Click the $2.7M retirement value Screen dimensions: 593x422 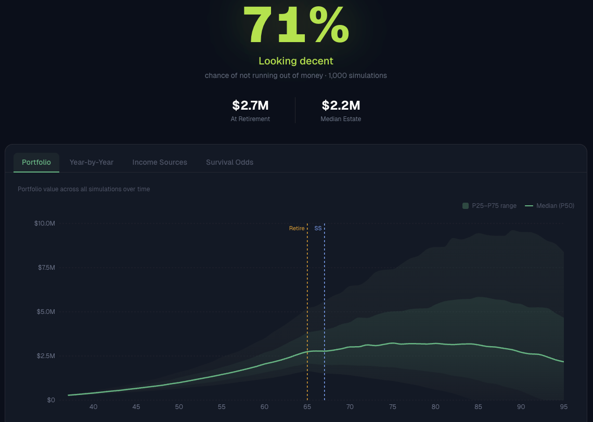point(250,105)
